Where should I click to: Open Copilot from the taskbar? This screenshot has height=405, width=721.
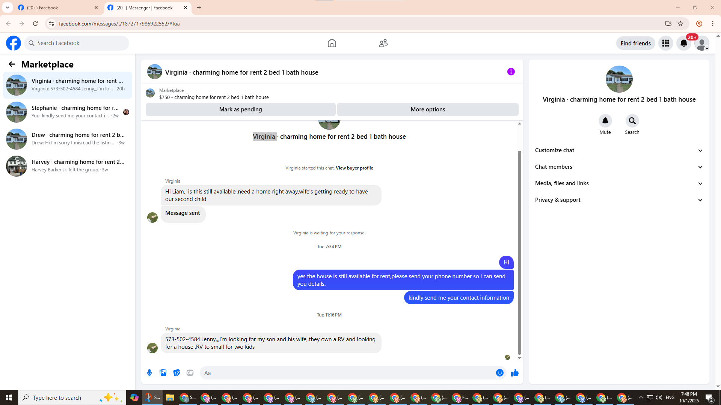click(x=134, y=397)
